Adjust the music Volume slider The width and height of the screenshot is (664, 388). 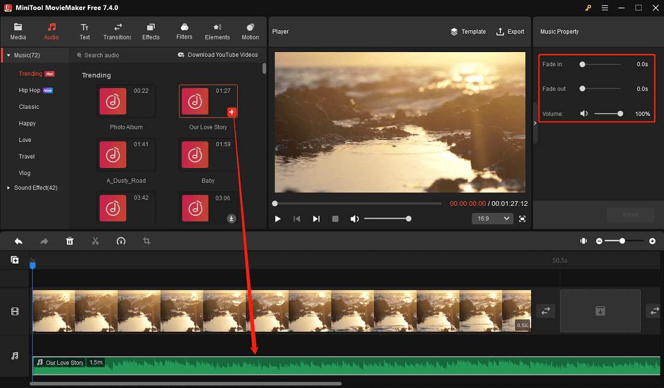tap(608, 114)
